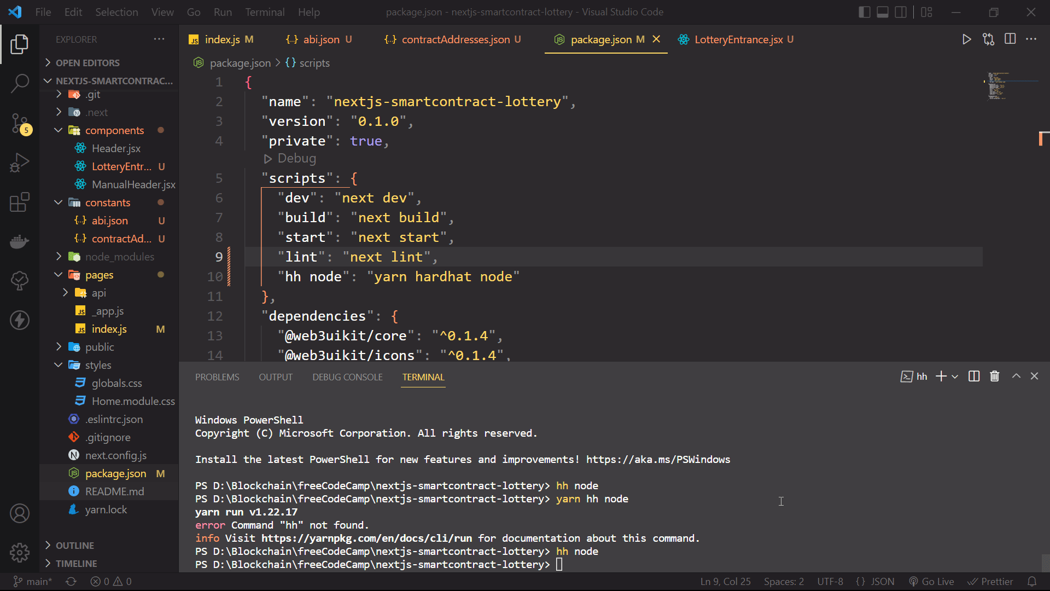This screenshot has width=1050, height=591.
Task: Open Explorer Views and More Actions ellipsis
Action: (x=159, y=39)
